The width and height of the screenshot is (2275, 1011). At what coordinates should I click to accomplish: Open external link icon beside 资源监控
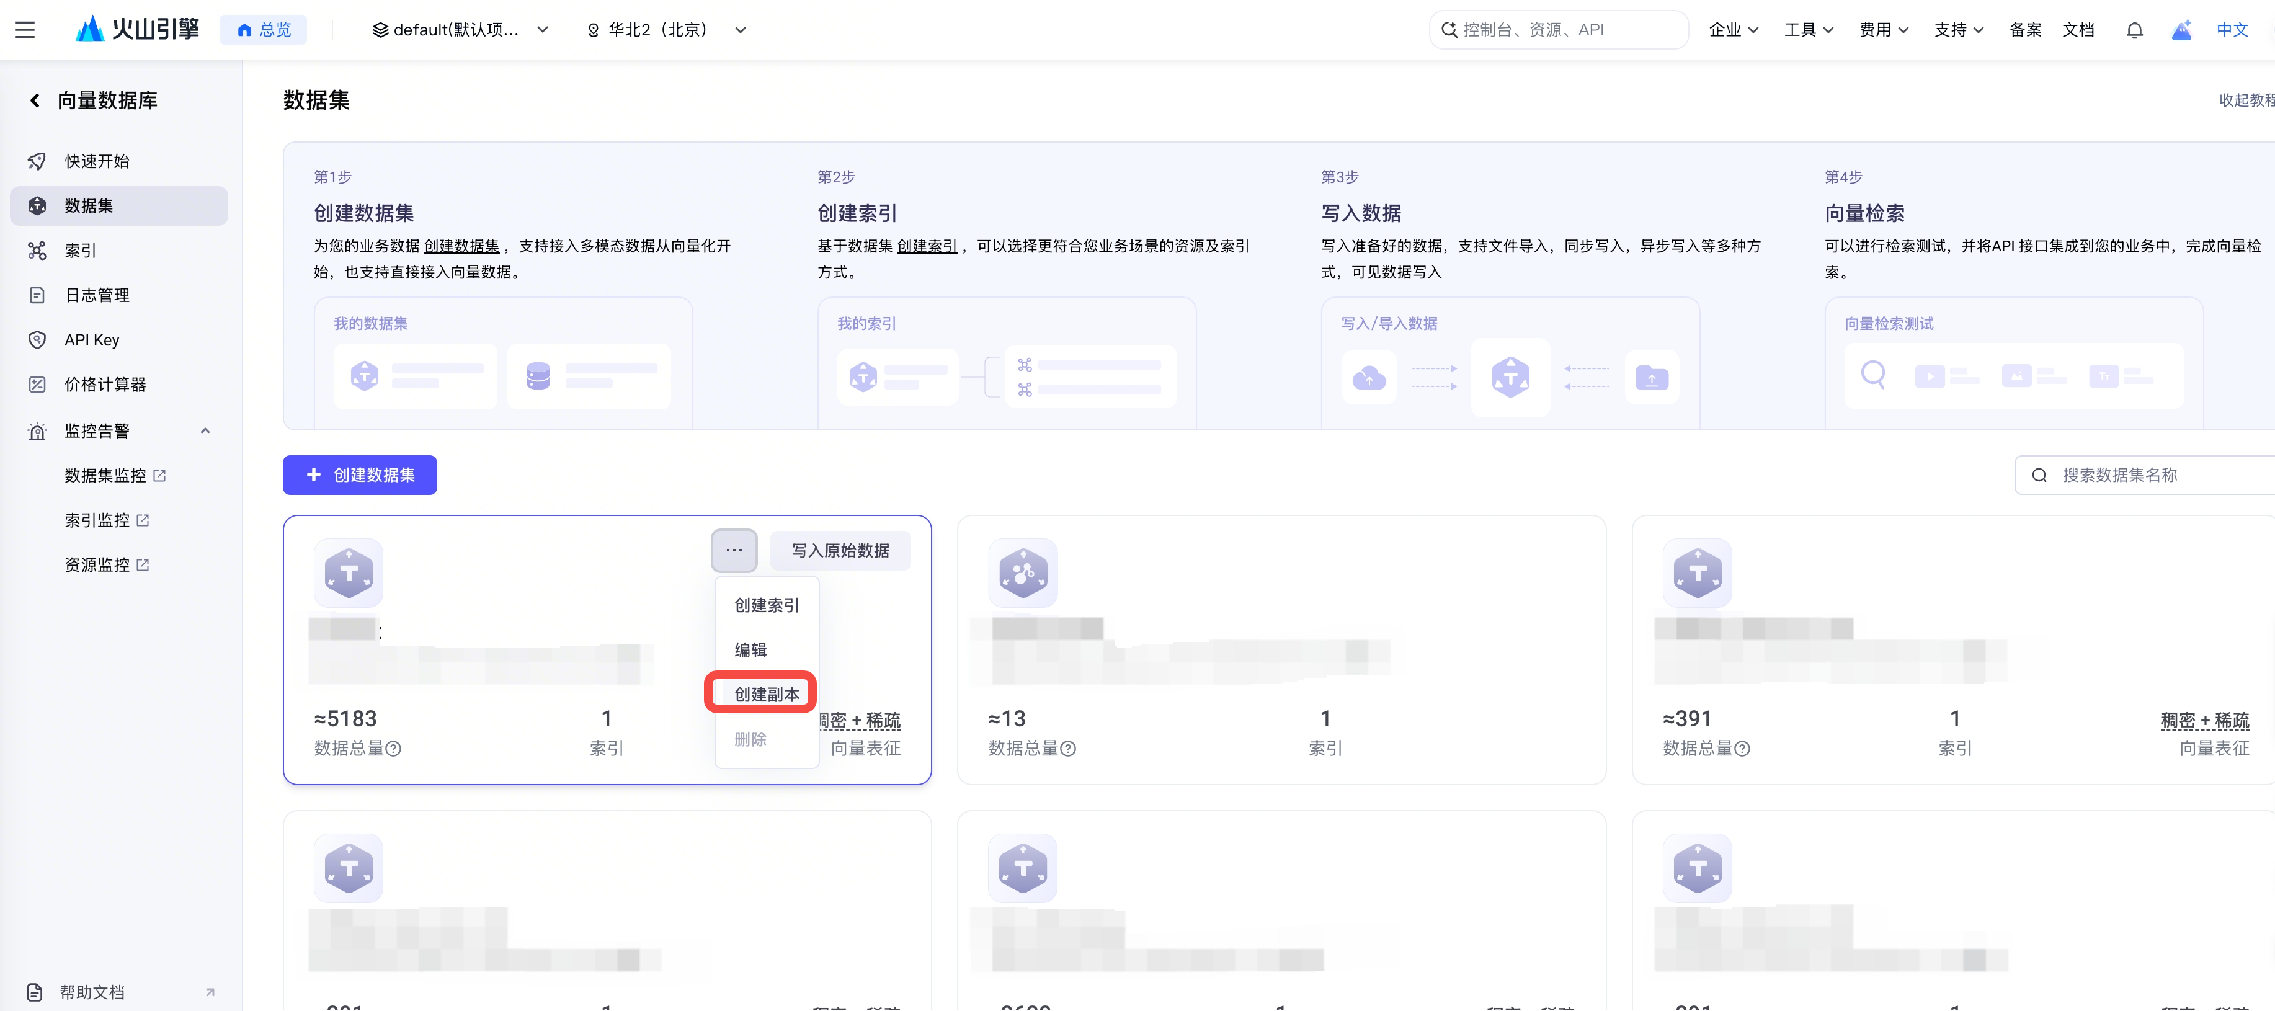(143, 565)
